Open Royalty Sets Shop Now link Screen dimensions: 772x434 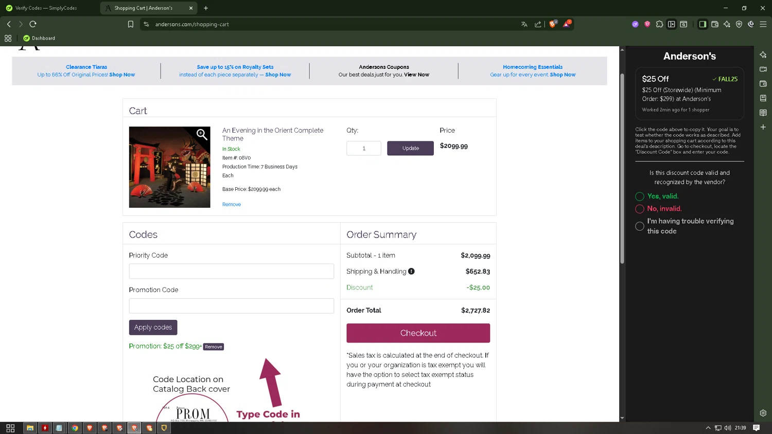click(278, 75)
